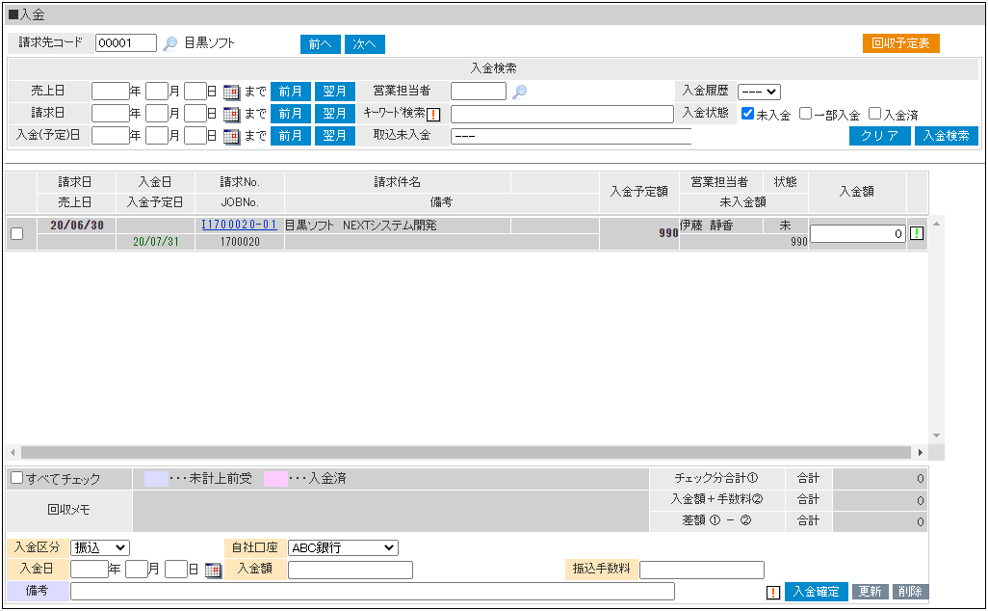Click JOB number 1700020
The image size is (988, 611).
coord(240,242)
